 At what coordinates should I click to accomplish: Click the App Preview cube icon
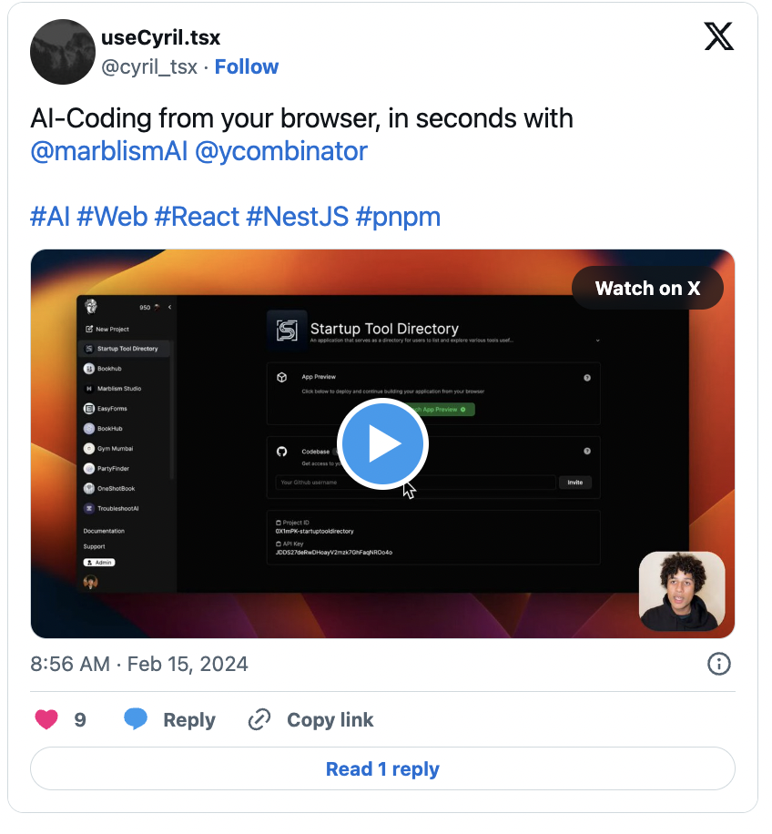[x=282, y=377]
